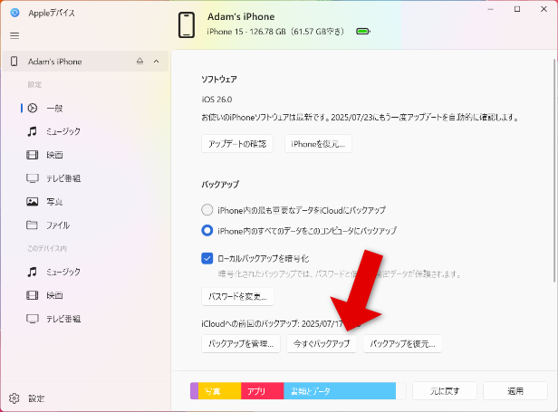This screenshot has width=558, height=412.
Task: Eject Adam's iPhone with the eject icon
Action: coord(139,62)
